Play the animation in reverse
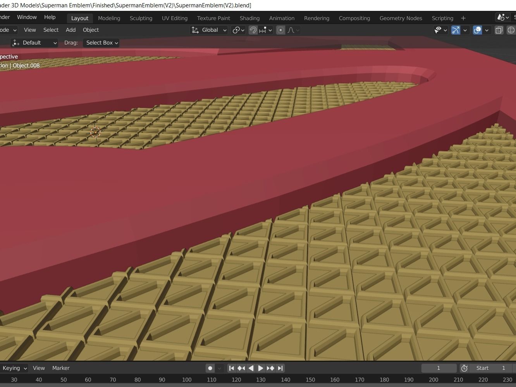The image size is (516, 387). click(x=251, y=368)
